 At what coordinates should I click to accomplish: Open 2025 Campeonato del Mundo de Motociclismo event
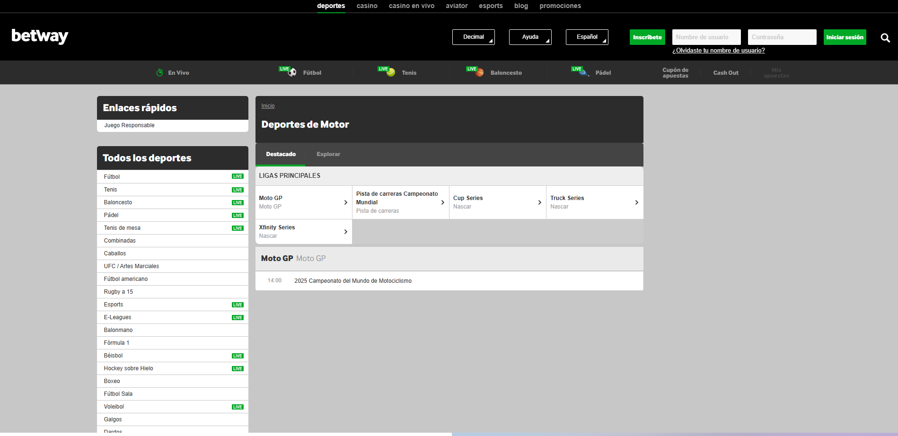coord(449,281)
